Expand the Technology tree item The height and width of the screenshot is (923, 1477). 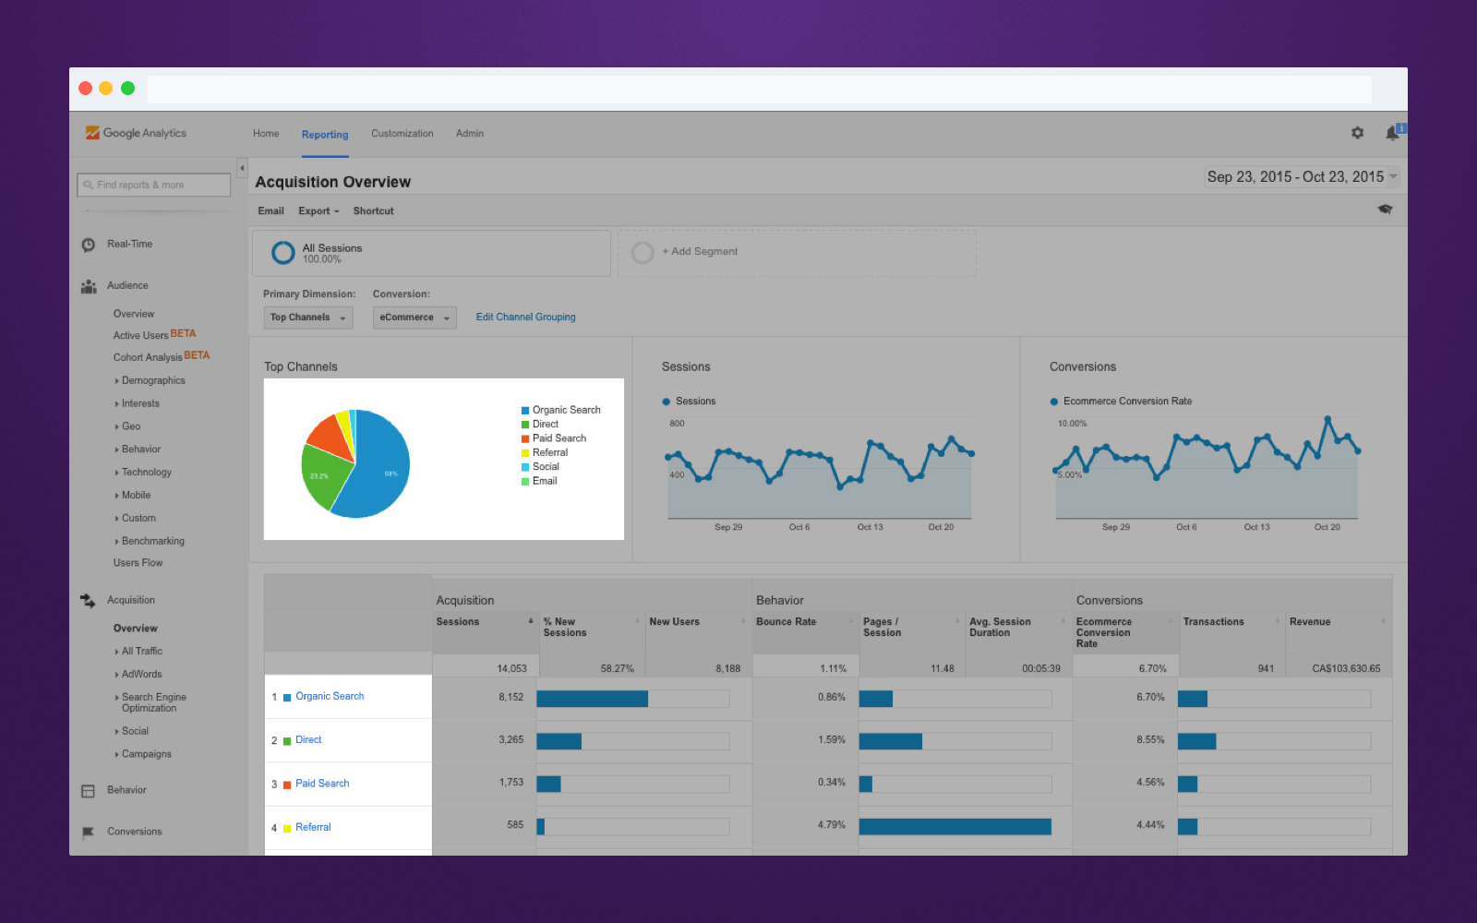pyautogui.click(x=143, y=473)
